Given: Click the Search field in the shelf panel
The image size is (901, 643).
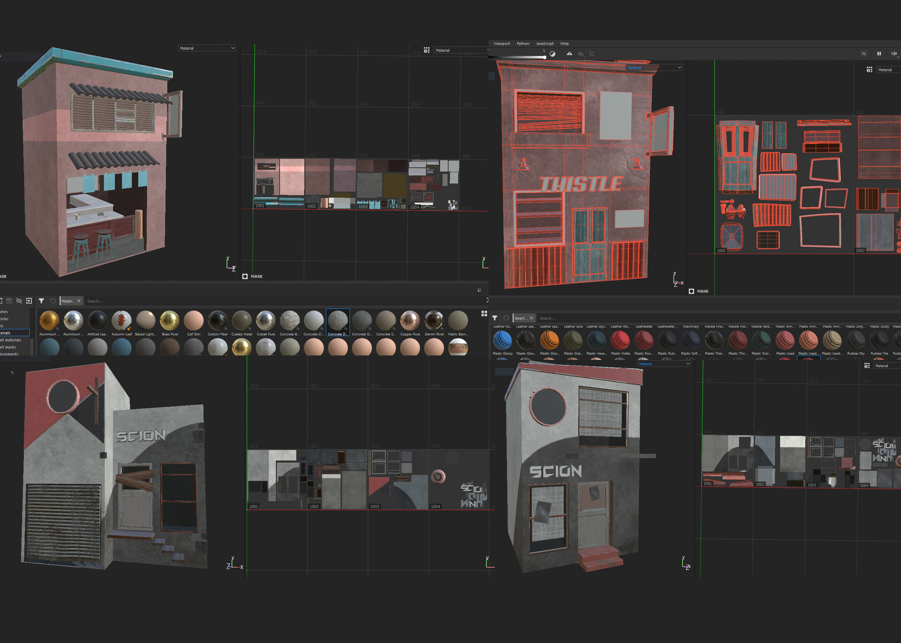Looking at the screenshot, I should (x=99, y=301).
